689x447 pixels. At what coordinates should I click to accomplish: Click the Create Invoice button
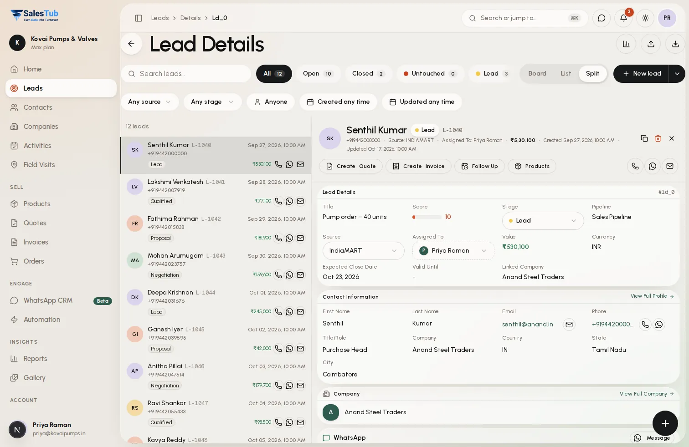(418, 166)
